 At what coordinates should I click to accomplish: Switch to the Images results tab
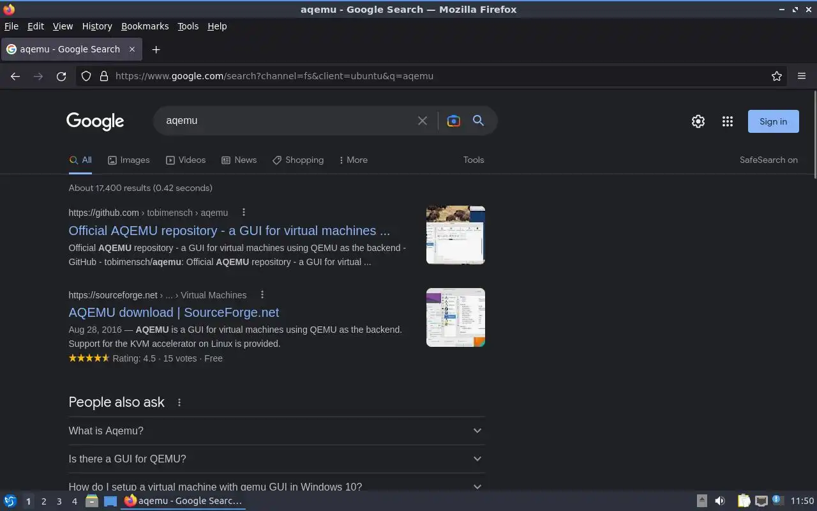click(x=128, y=160)
